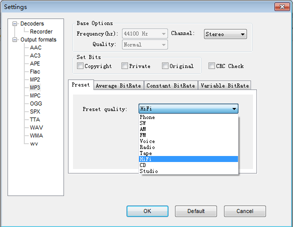Enable the CRC Check option

(211, 66)
